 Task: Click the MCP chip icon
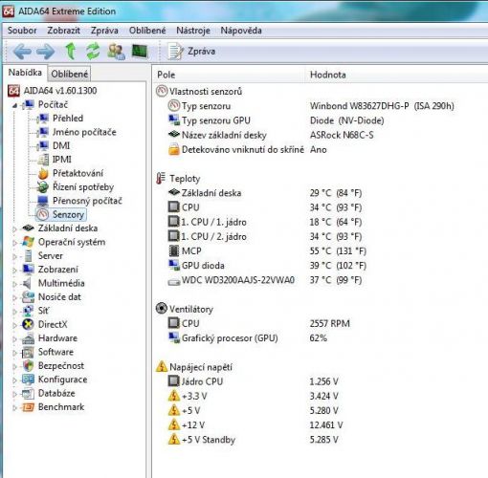click(x=174, y=250)
